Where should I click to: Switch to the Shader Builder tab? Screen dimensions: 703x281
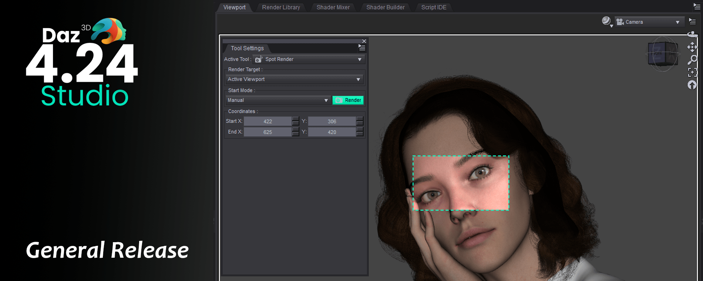click(385, 7)
